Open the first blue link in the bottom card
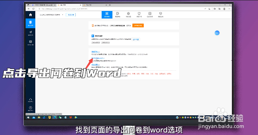 (95, 52)
